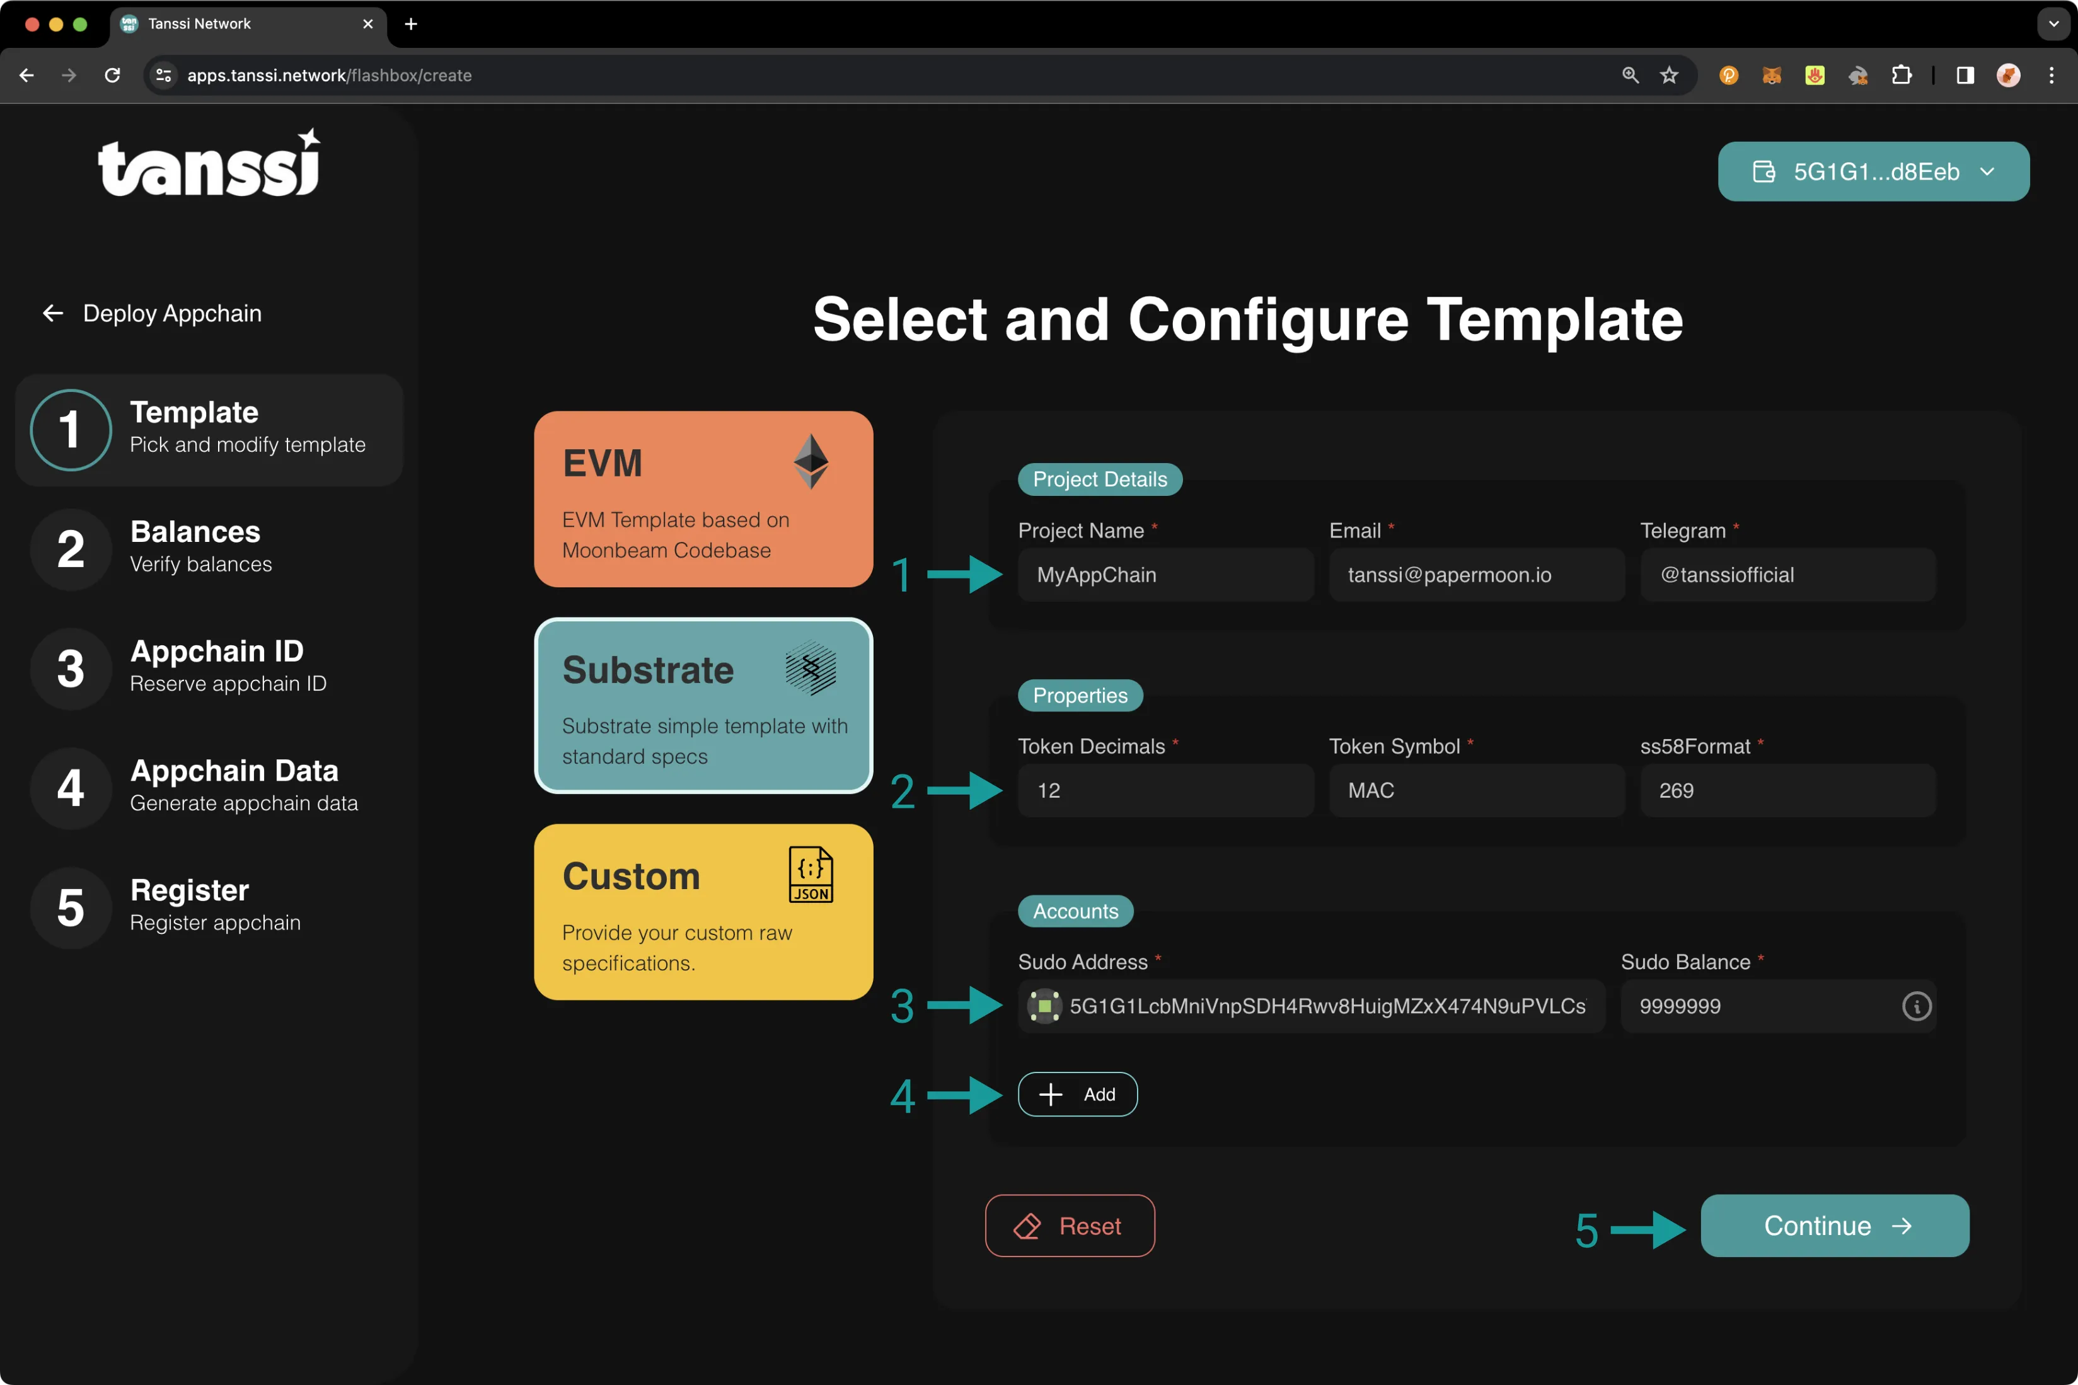Open Chrome three-dot menu
2078x1385 pixels.
click(x=2052, y=75)
